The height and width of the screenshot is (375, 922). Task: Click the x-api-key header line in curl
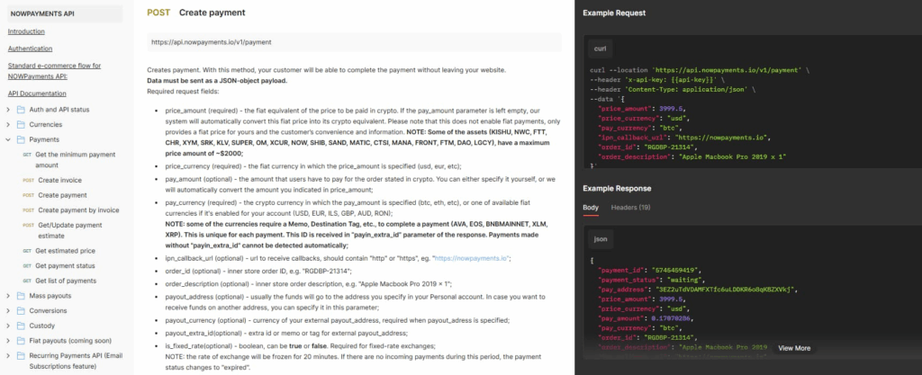[x=655, y=80]
